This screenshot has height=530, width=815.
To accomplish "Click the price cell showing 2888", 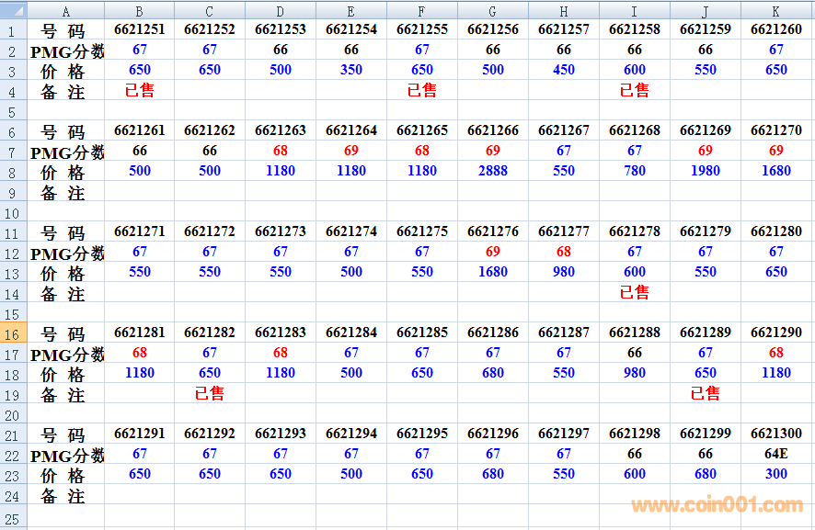I will point(493,171).
